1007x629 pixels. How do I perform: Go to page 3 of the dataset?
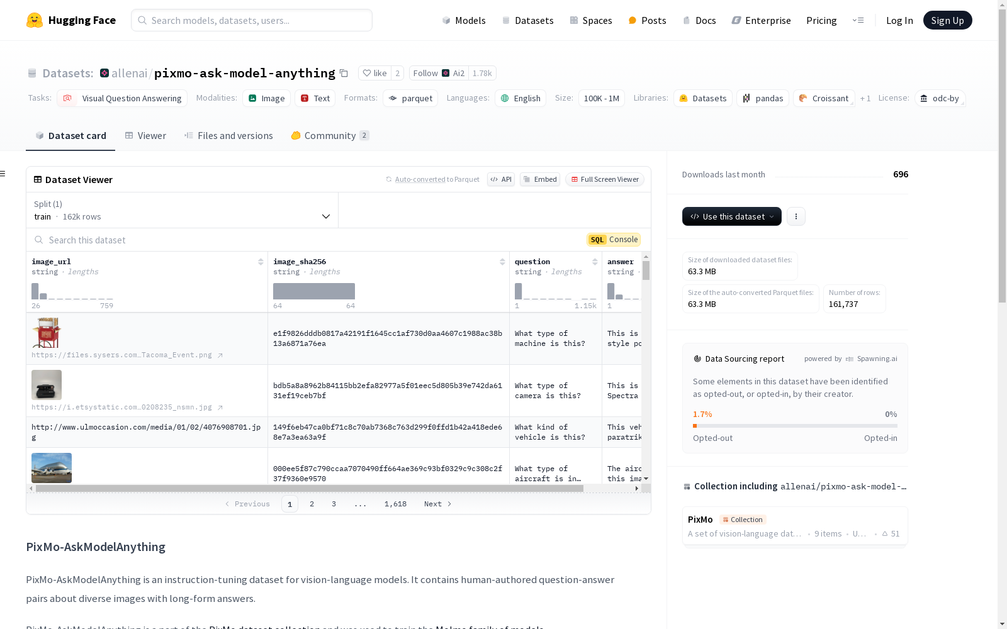click(334, 504)
